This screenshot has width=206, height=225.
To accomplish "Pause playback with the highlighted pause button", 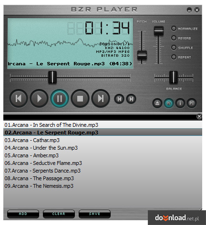I will [x=60, y=99].
